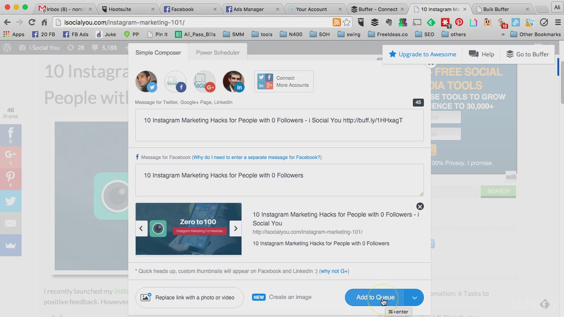Switch to the Facebook browser tab

click(190, 9)
